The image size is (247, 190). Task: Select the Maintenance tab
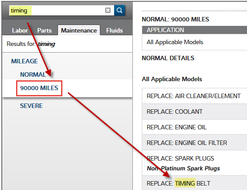[x=79, y=30]
